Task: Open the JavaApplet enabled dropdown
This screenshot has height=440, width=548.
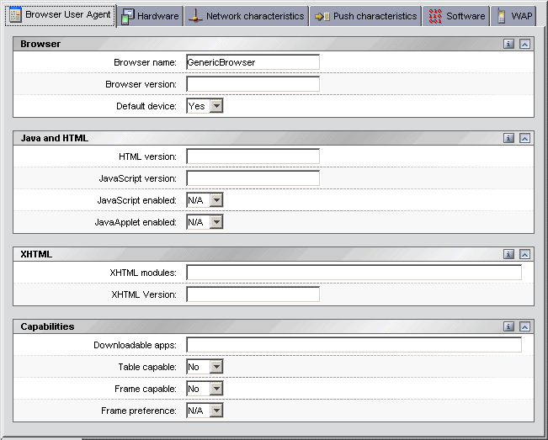Action: (x=205, y=222)
